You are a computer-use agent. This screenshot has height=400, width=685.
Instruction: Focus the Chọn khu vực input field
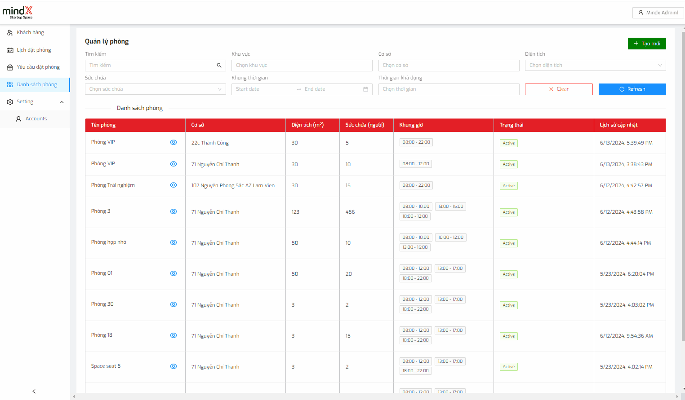(x=302, y=66)
